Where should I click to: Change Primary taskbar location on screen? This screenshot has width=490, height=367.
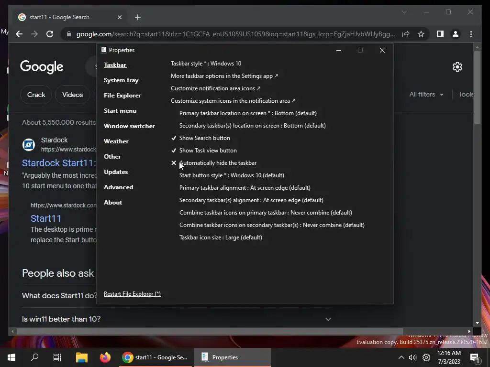[x=248, y=113]
